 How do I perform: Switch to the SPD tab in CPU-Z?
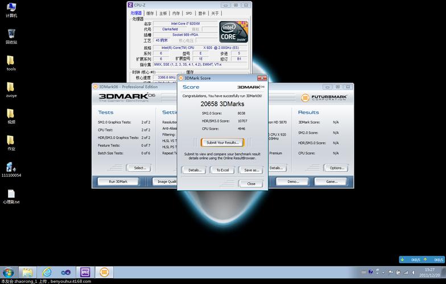click(189, 13)
